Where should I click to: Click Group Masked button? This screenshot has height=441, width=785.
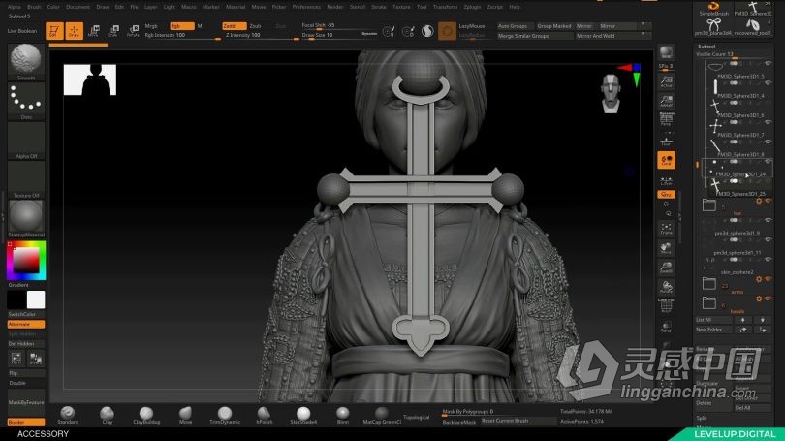pyautogui.click(x=553, y=26)
